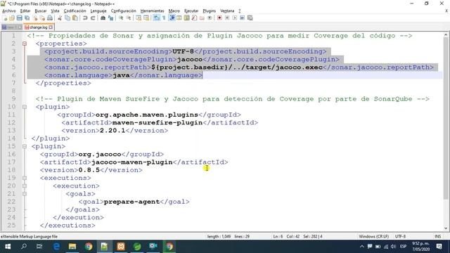
Task: Click the Print toolbar icon
Action: point(50,18)
